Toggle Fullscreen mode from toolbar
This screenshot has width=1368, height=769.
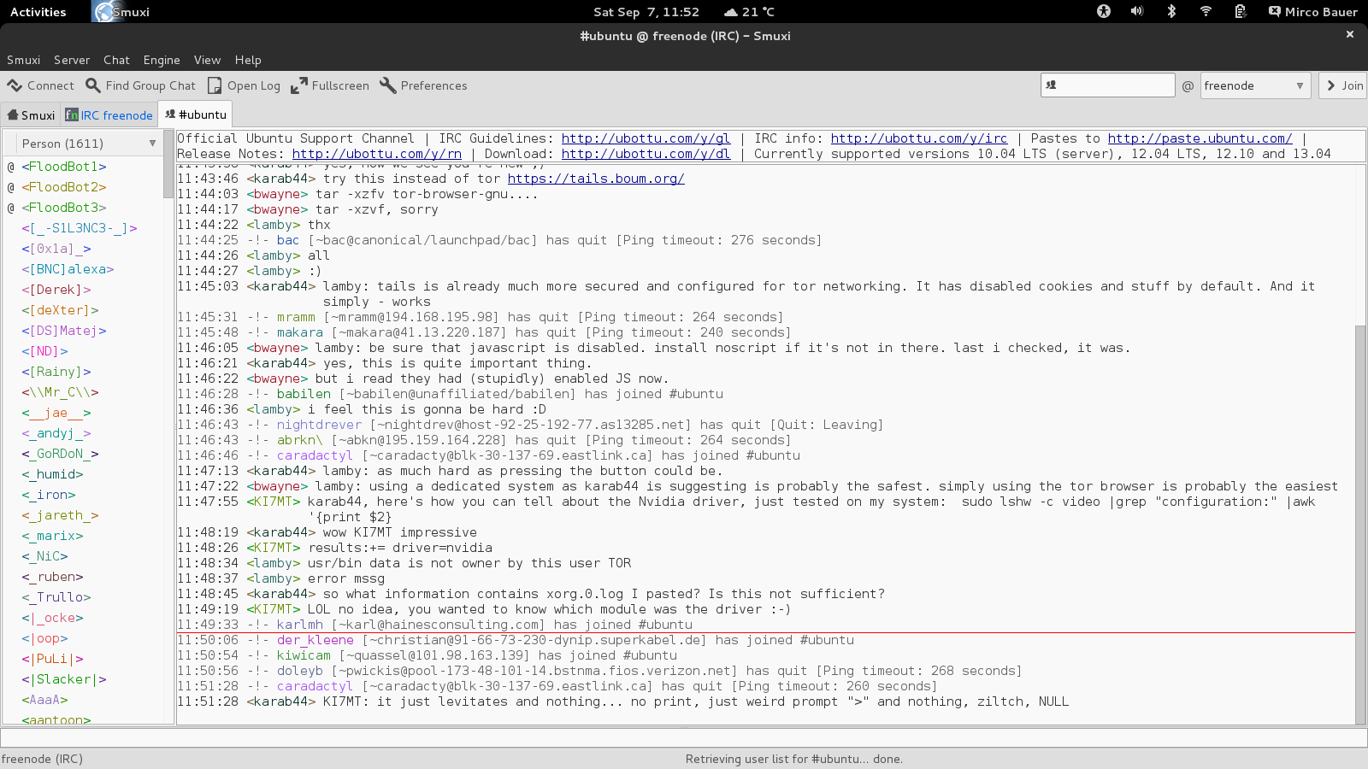299,85
